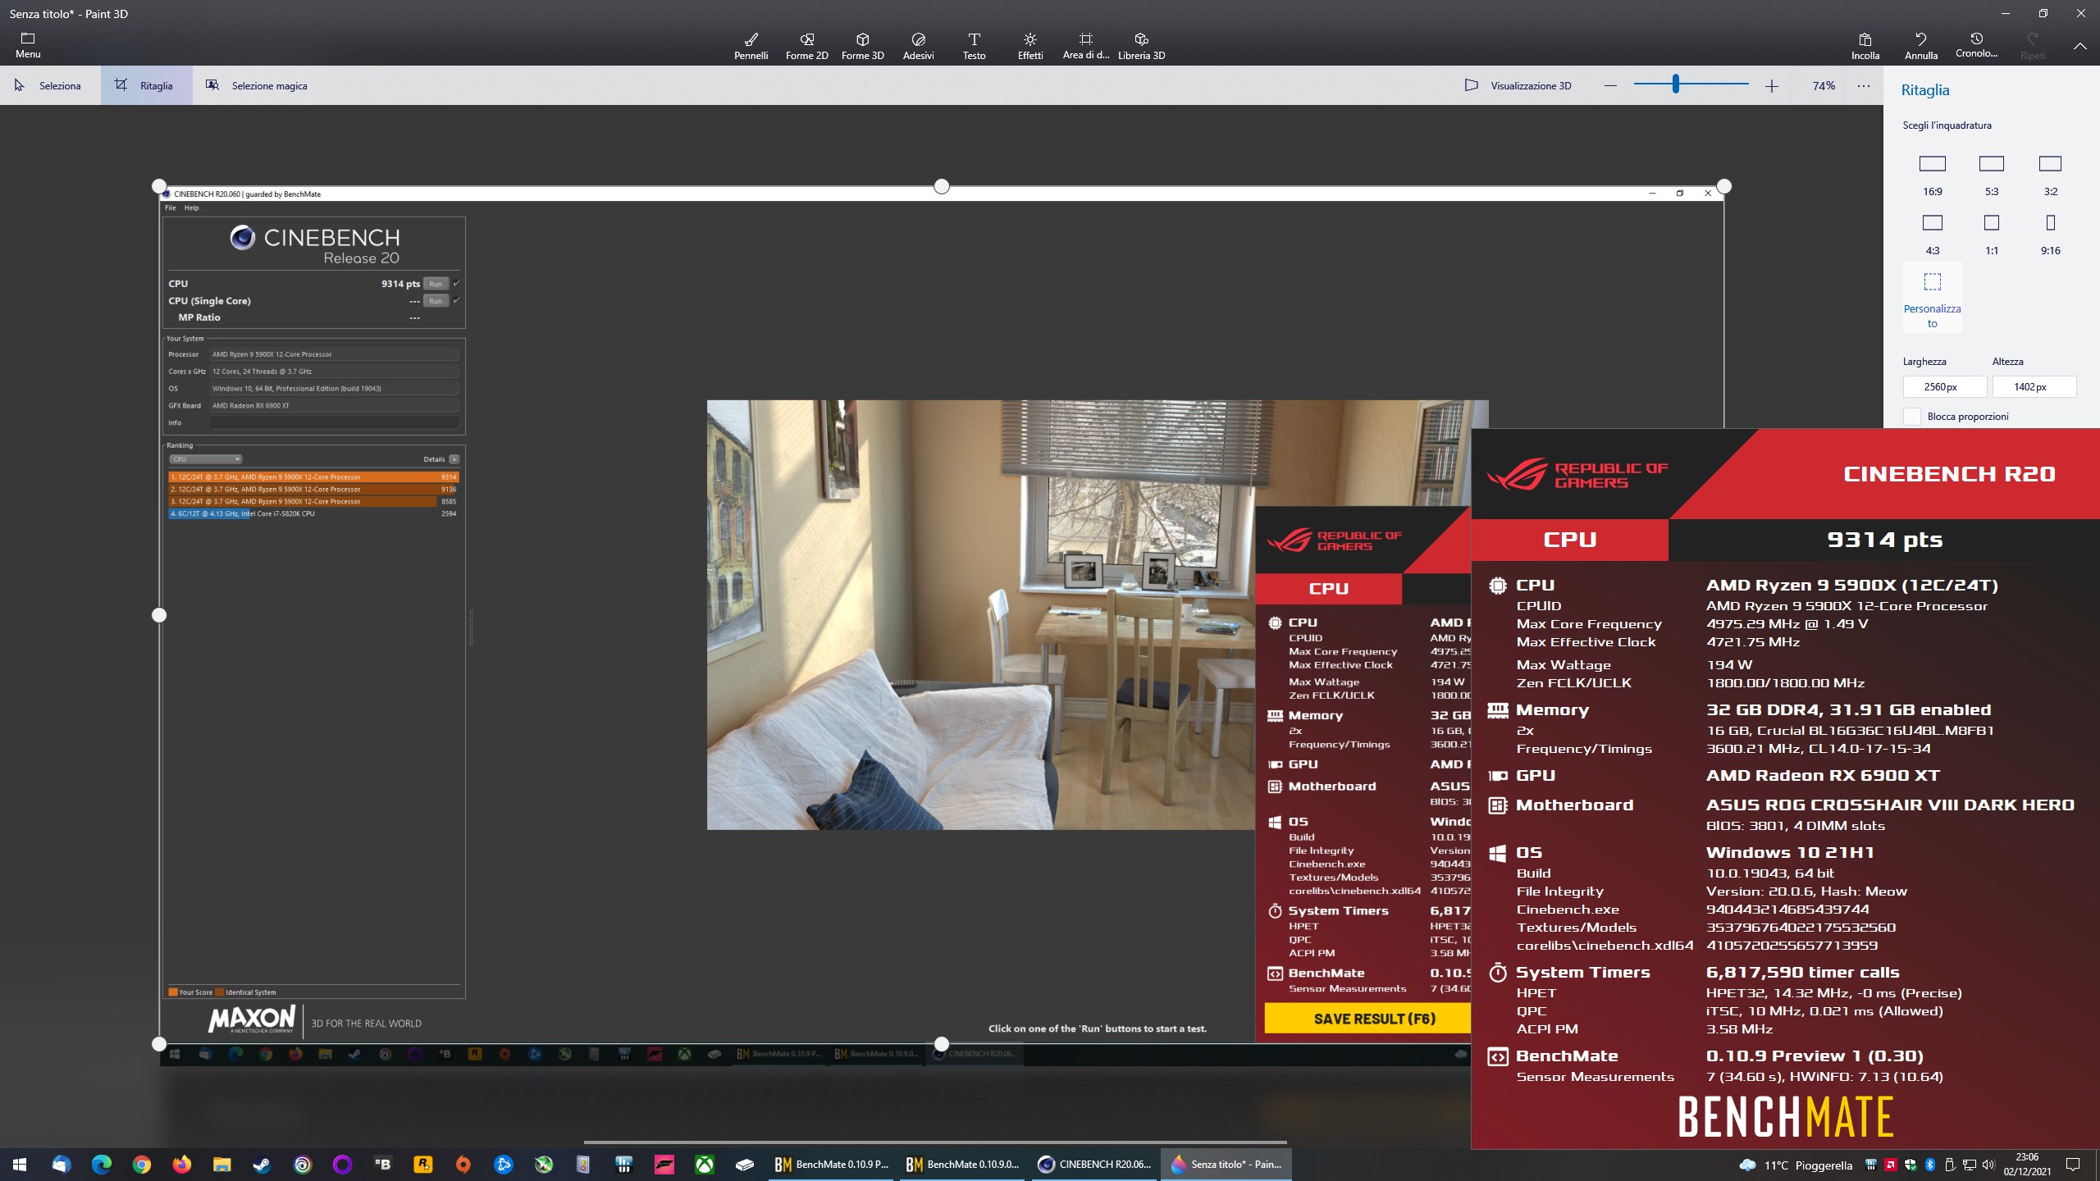This screenshot has height=1181, width=2100.
Task: Select the 4:3 crop ratio
Action: pos(1933,234)
